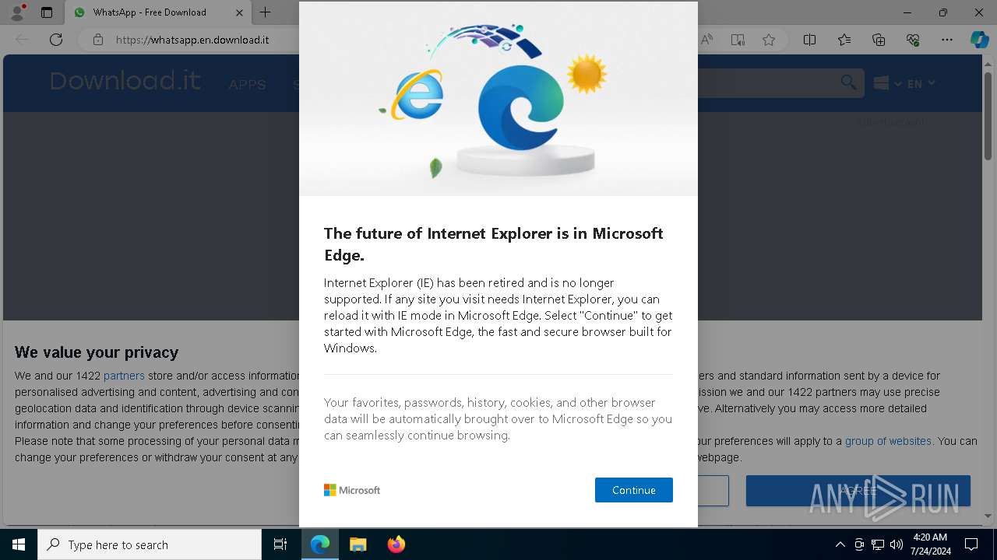
Task: Click the address bar URL
Action: 192,40
